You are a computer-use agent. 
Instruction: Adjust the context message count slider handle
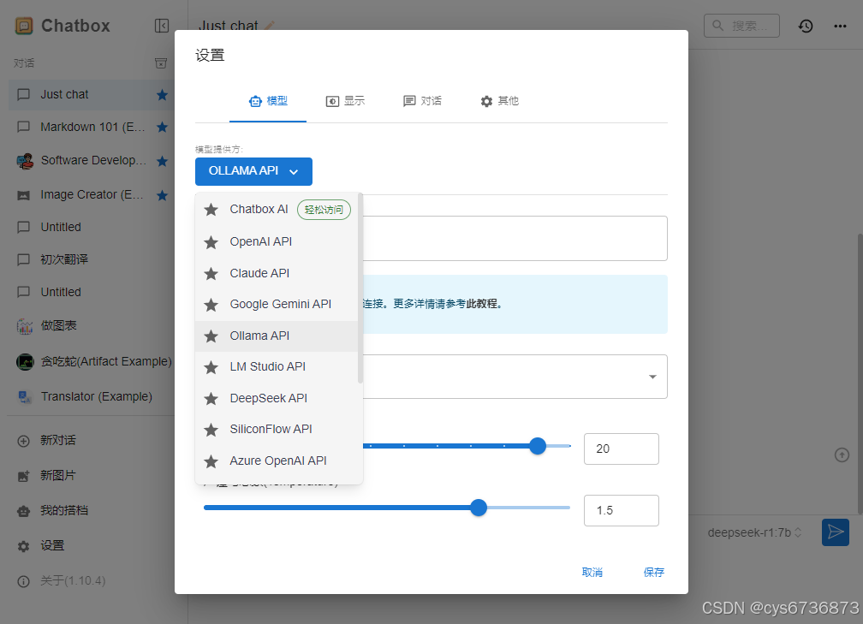pyautogui.click(x=538, y=446)
